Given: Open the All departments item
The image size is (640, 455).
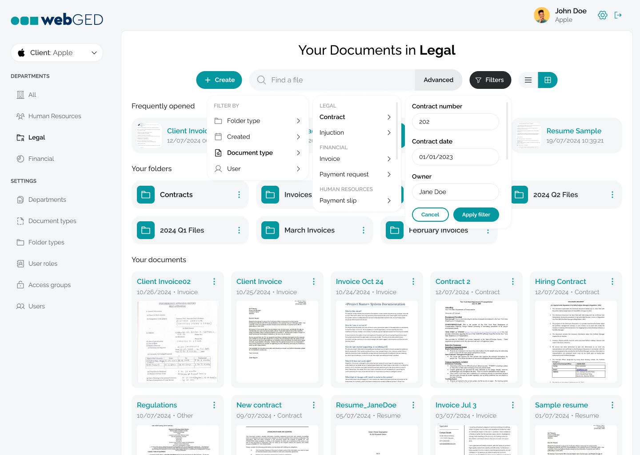Looking at the screenshot, I should [x=27, y=95].
